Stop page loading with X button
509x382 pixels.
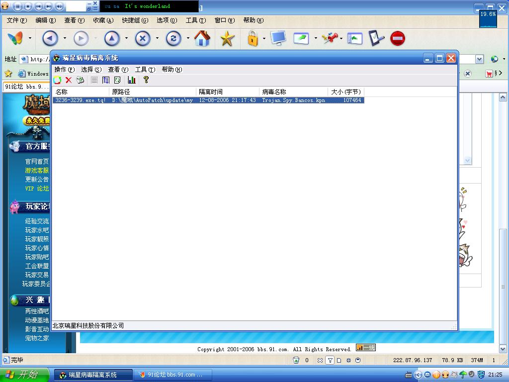(143, 38)
